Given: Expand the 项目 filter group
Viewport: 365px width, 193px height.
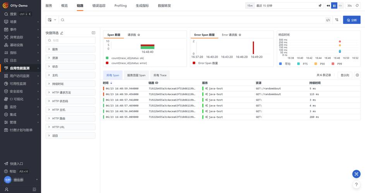Looking at the screenshot, I should coord(70,135).
